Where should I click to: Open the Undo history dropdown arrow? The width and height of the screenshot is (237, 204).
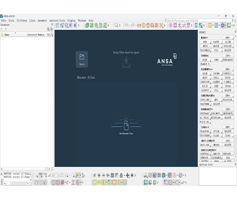pos(129,25)
